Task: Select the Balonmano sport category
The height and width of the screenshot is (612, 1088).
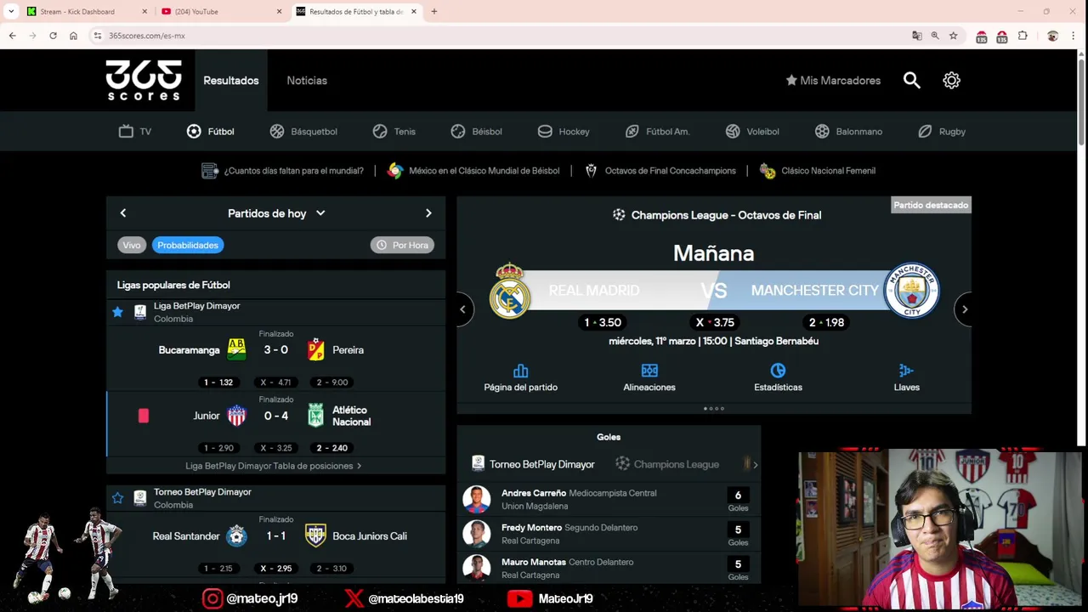Action: 848,132
